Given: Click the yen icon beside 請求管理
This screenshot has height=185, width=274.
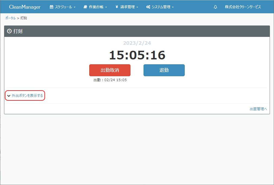Looking at the screenshot, I should click(117, 7).
